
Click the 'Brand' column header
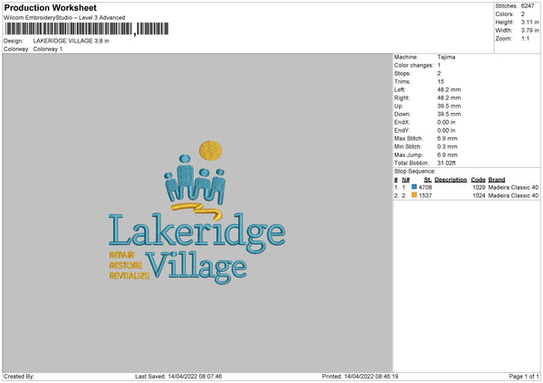click(x=497, y=180)
